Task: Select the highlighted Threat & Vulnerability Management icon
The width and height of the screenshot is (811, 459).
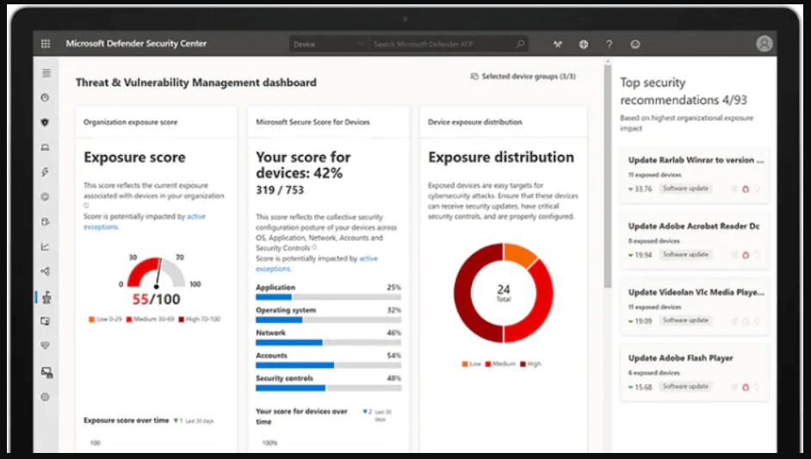Action: pyautogui.click(x=46, y=296)
